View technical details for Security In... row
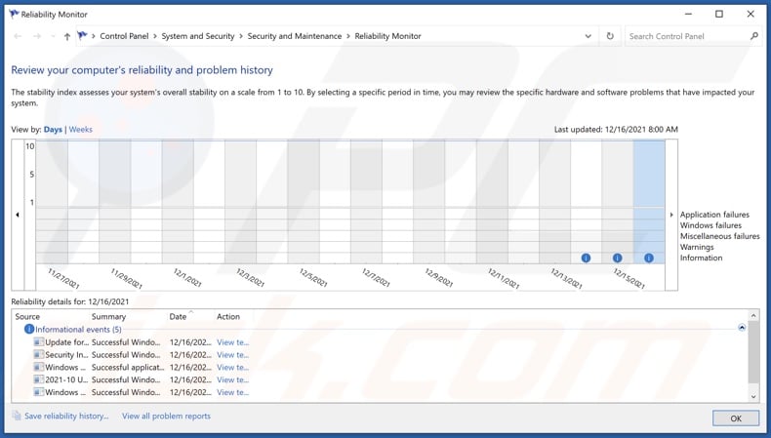This screenshot has height=438, width=771. [x=232, y=354]
